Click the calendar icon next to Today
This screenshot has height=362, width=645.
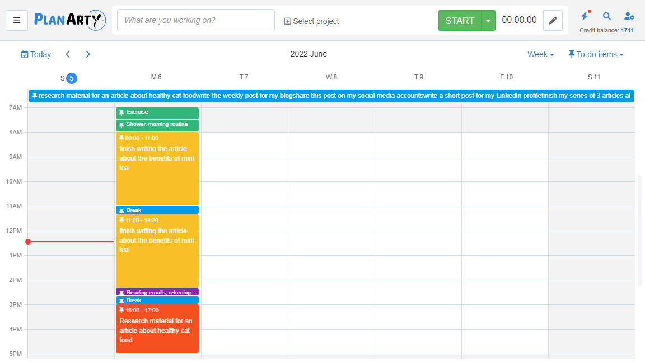(25, 54)
